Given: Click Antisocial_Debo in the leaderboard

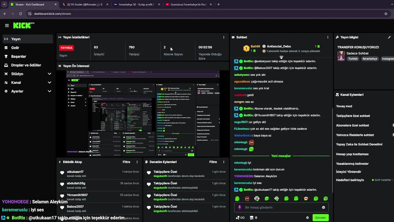Looking at the screenshot, I should pyautogui.click(x=279, y=46).
